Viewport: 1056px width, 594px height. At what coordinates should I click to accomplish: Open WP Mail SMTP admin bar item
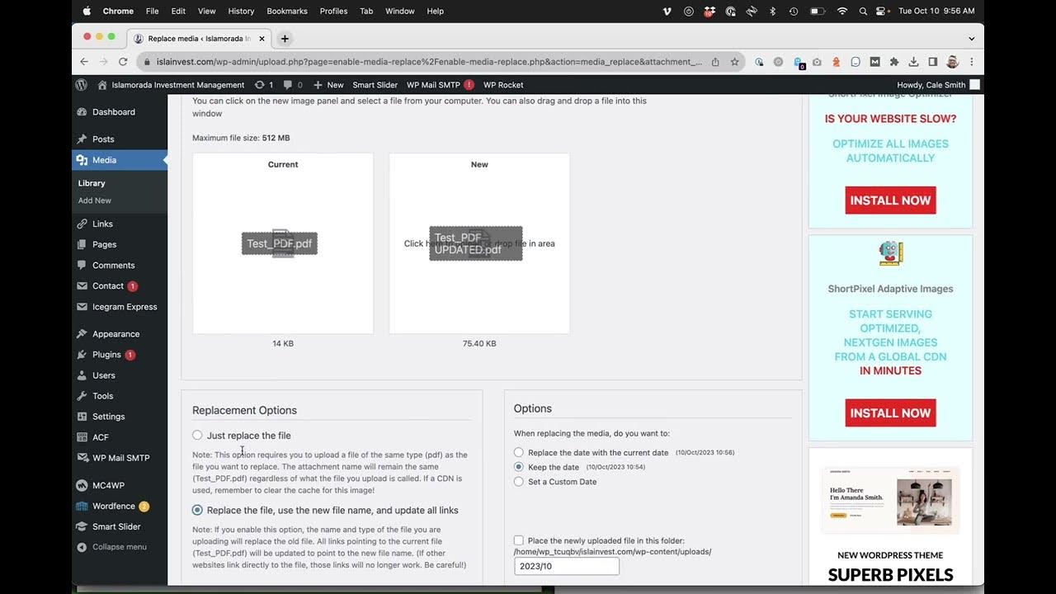click(x=440, y=85)
